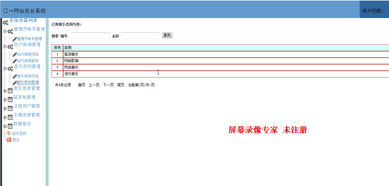Expand the 数据备份 tree node
This screenshot has height=186, width=389.
[x=5, y=126]
